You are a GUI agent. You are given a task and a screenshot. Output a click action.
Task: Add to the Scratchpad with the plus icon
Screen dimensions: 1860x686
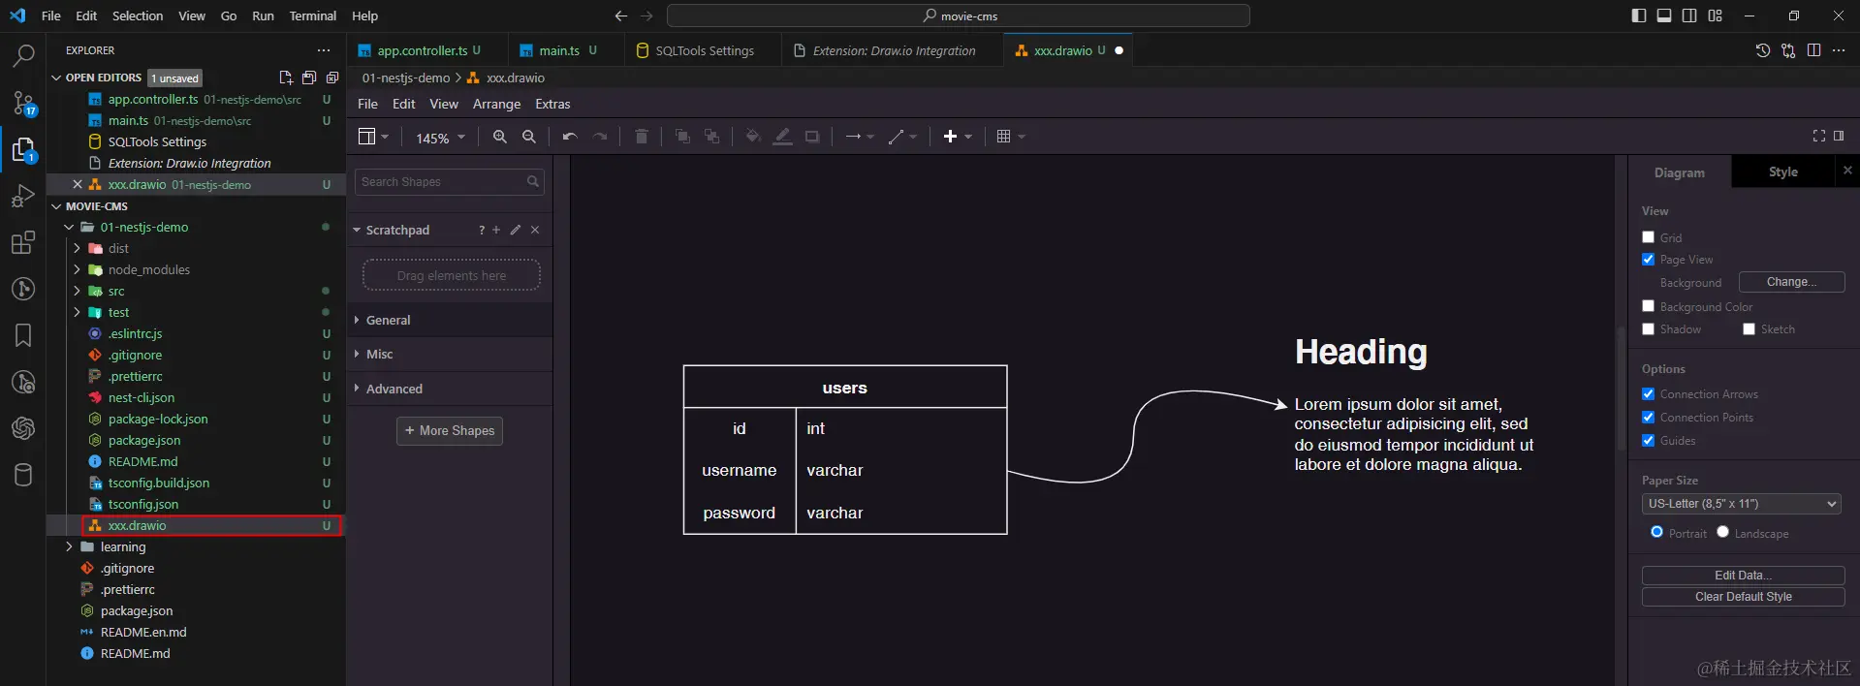496,230
